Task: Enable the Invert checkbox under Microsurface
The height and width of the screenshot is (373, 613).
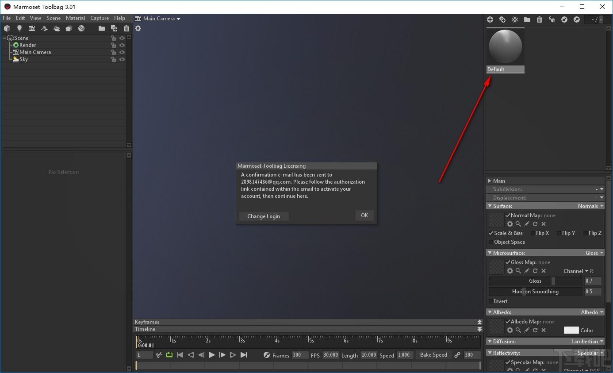Action: coord(491,301)
